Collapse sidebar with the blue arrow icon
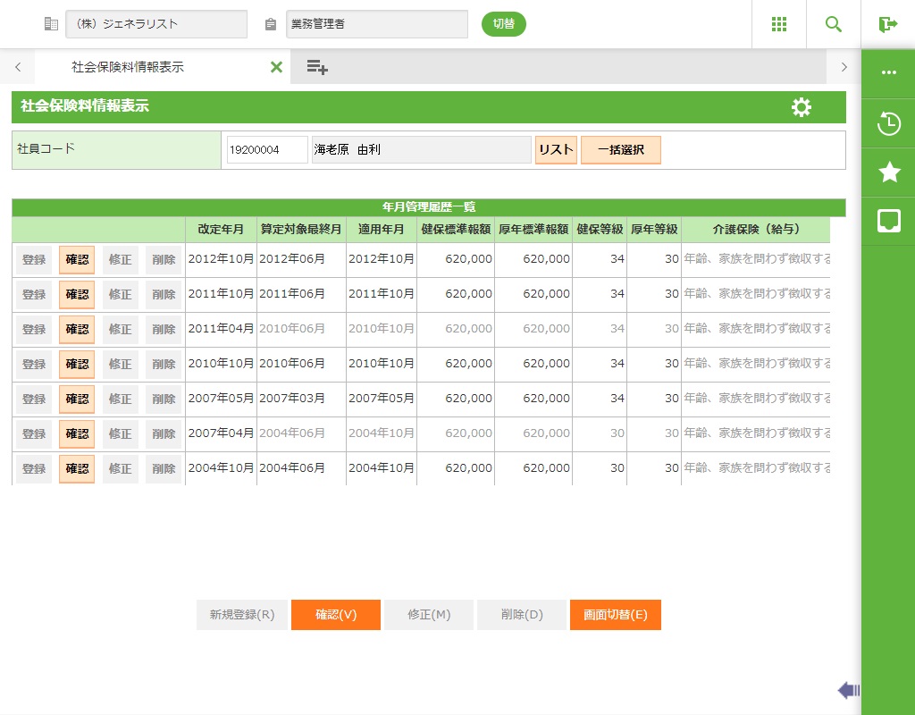Image resolution: width=915 pixels, height=715 pixels. tap(848, 690)
